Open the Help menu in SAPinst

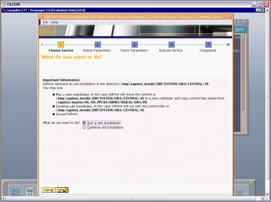point(54,22)
